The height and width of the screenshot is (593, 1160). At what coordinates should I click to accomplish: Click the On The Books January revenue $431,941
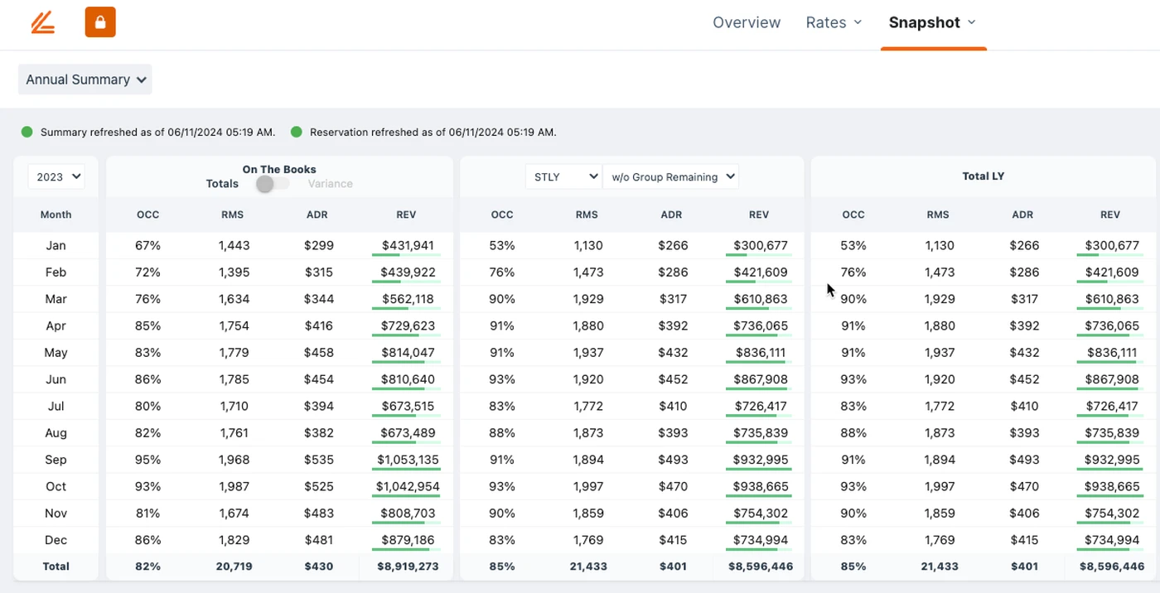pyautogui.click(x=406, y=245)
